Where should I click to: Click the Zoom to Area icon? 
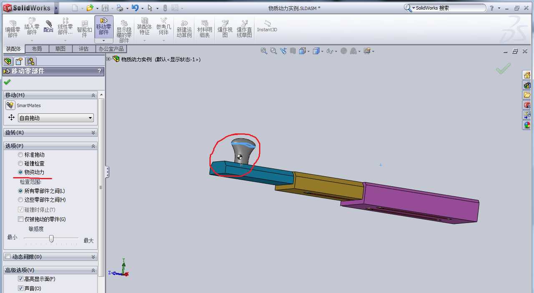(274, 51)
